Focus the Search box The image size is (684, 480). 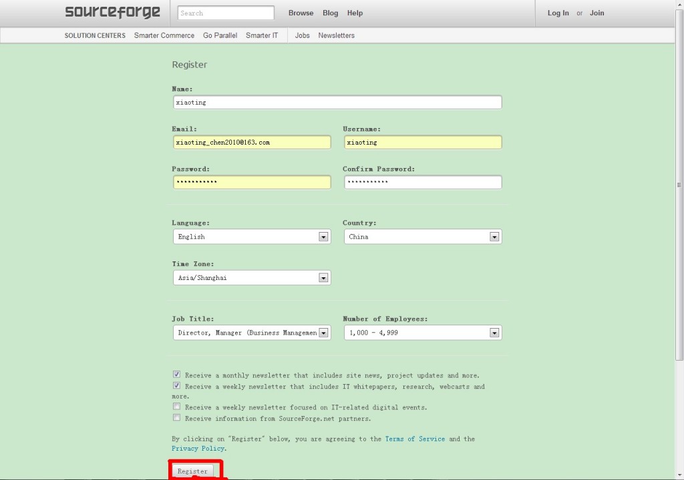(x=226, y=13)
